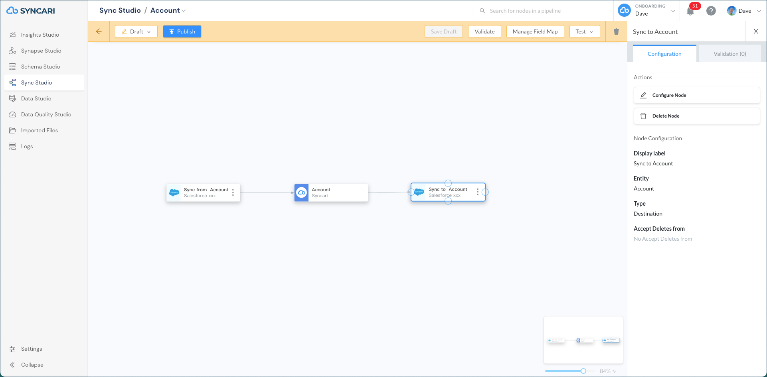This screenshot has width=767, height=377.
Task: Click the Data Quality Studio gauge icon
Action: (x=13, y=114)
